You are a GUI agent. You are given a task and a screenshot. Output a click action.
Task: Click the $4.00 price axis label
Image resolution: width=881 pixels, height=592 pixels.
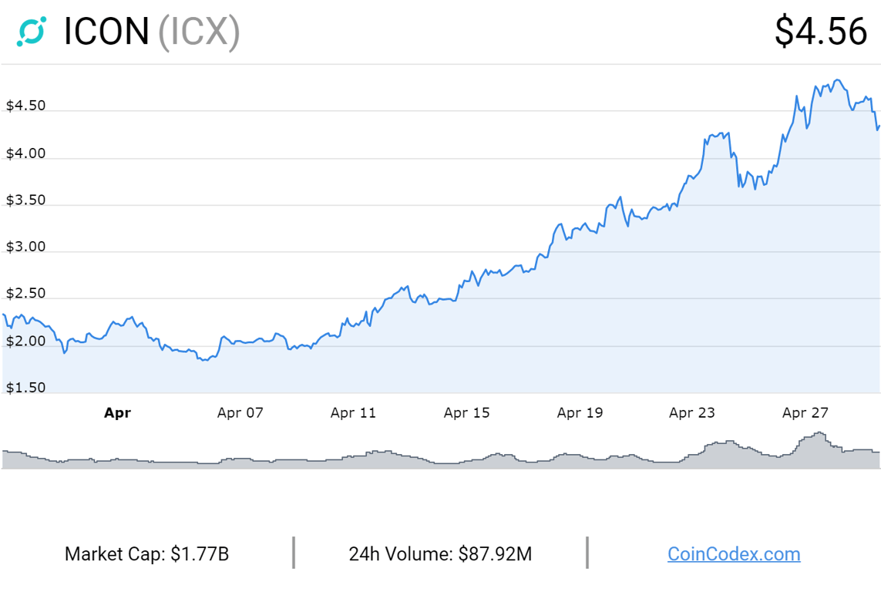pyautogui.click(x=26, y=153)
